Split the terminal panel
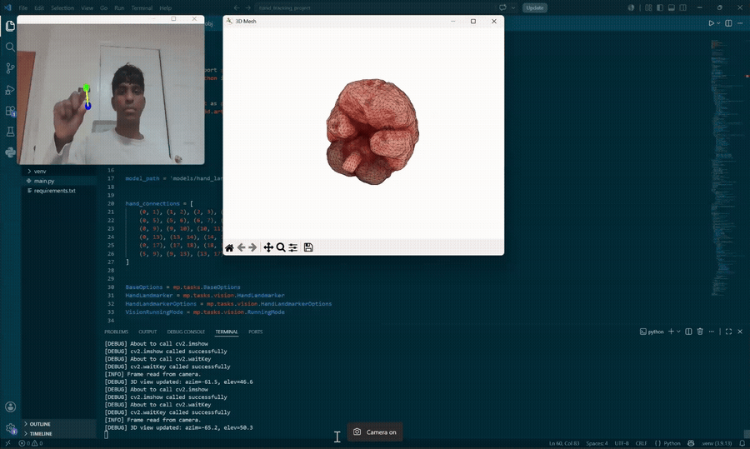Viewport: 750px width, 449px height. pyautogui.click(x=689, y=332)
